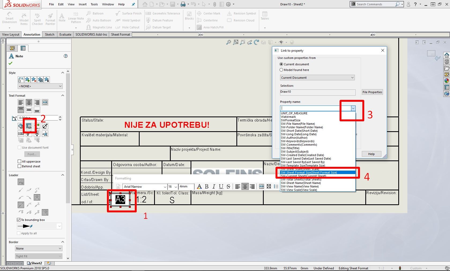The image size is (450, 271).
Task: Select the Smart Dimension tool
Action: 9,18
